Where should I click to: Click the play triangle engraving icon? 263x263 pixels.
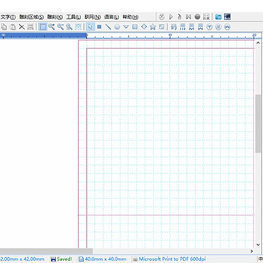tap(171, 17)
